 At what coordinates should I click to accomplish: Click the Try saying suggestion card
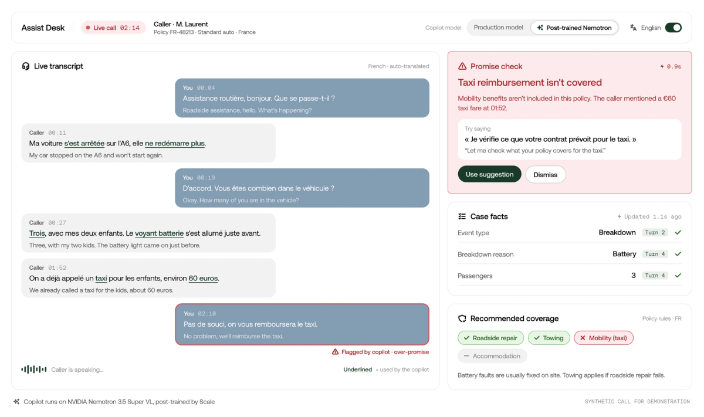point(570,140)
